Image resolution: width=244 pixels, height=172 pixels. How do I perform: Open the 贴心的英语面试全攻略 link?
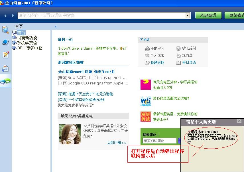pyautogui.click(x=171, y=98)
